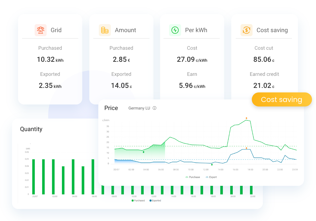The image size is (316, 221).
Task: Toggle the Purchase series in Price legend
Action: [x=193, y=177]
